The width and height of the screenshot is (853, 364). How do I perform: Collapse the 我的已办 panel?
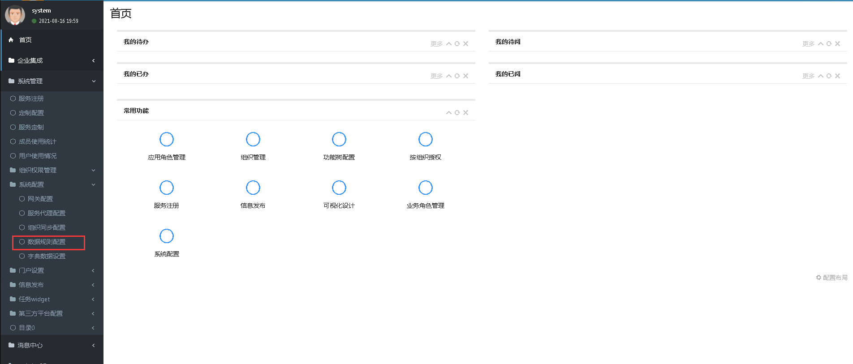(449, 76)
